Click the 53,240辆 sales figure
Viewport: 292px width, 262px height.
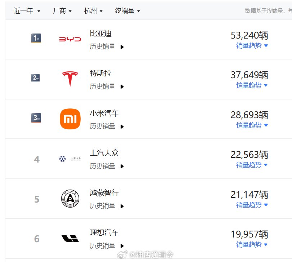click(250, 35)
